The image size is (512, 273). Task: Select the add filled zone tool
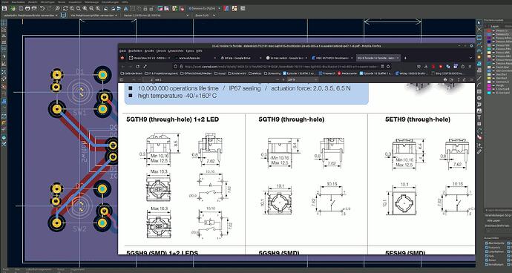coord(479,63)
